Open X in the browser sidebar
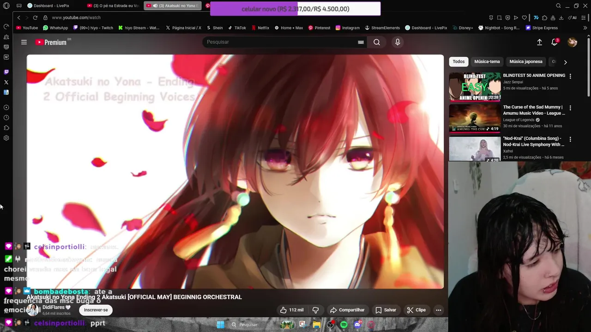591x332 pixels. pos(6,82)
